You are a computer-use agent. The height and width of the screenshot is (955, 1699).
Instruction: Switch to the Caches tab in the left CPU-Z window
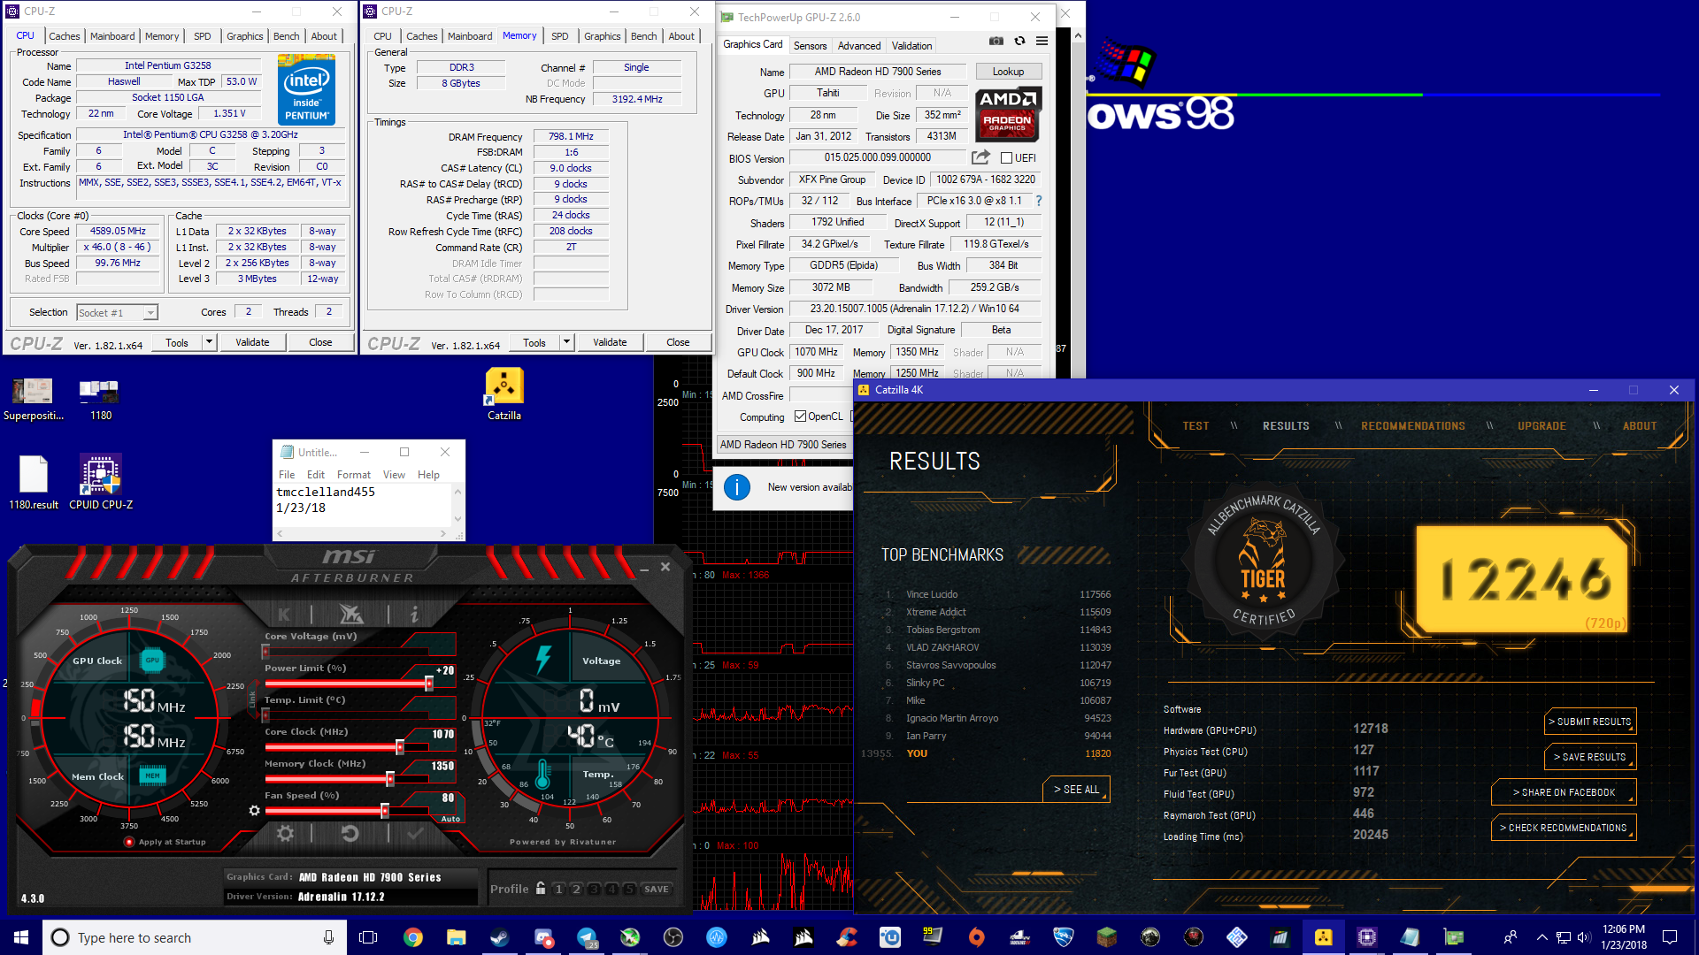pyautogui.click(x=65, y=36)
